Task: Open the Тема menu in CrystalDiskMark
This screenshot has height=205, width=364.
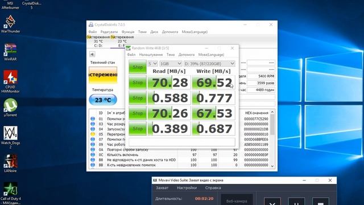Action: coord(171,55)
